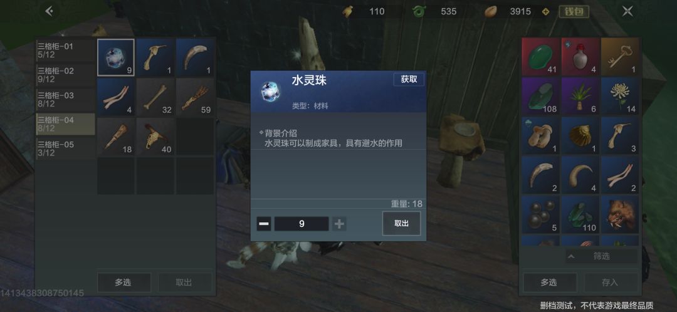
Task: Expand the 筛选 filter panel
Action: click(x=601, y=256)
